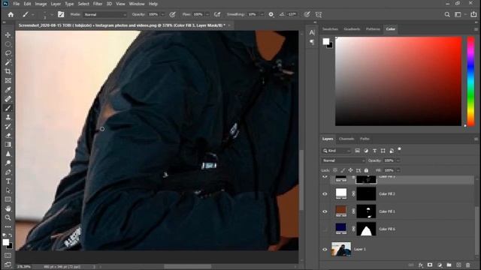Screen dimensions: 481x270
Task: Open layer filter Kind dropdown
Action: pos(336,151)
